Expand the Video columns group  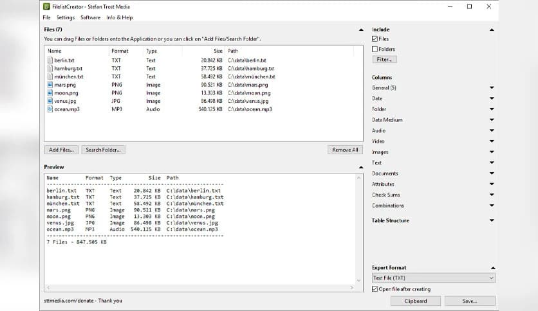click(x=492, y=141)
